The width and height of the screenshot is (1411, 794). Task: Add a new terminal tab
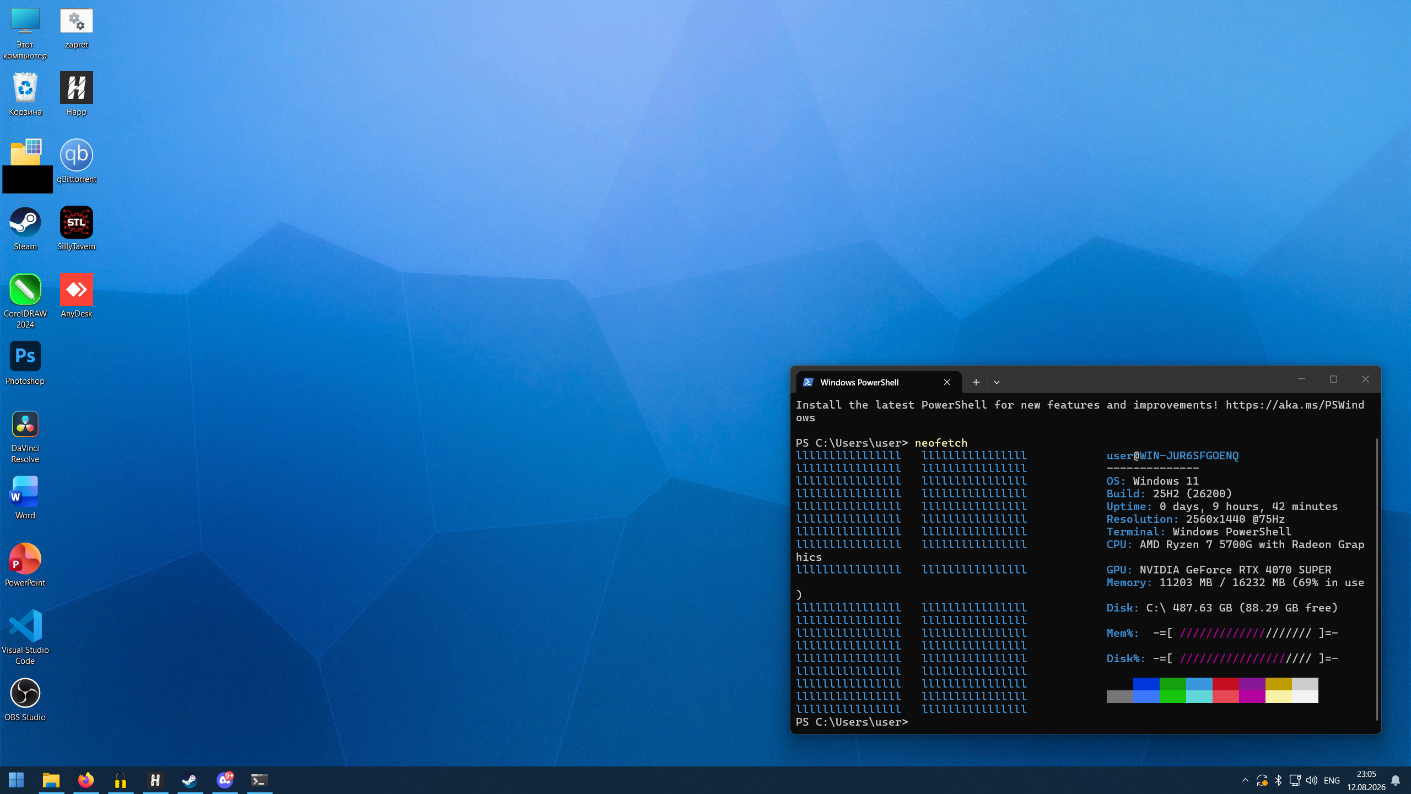[976, 382]
